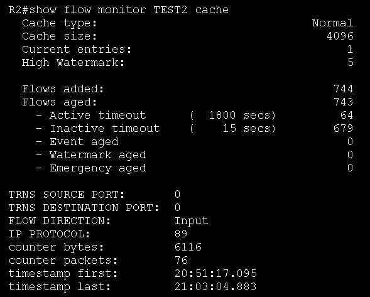Image resolution: width=370 pixels, height=297 pixels.
Task: Click the IP PROTOCOL value 89
Action: click(x=181, y=234)
